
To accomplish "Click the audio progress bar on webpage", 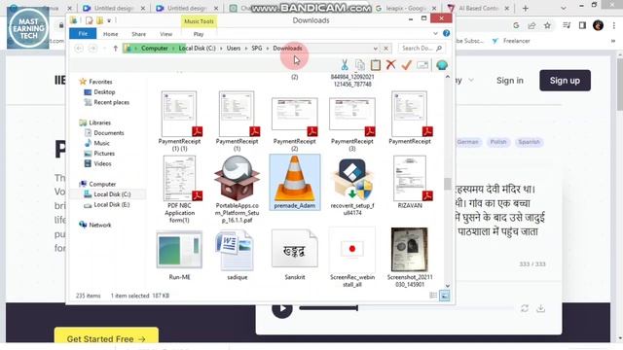I will tap(407, 307).
